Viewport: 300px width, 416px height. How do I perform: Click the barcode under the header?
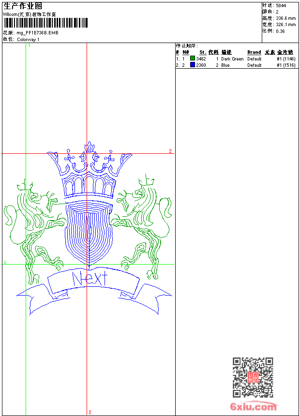point(45,23)
